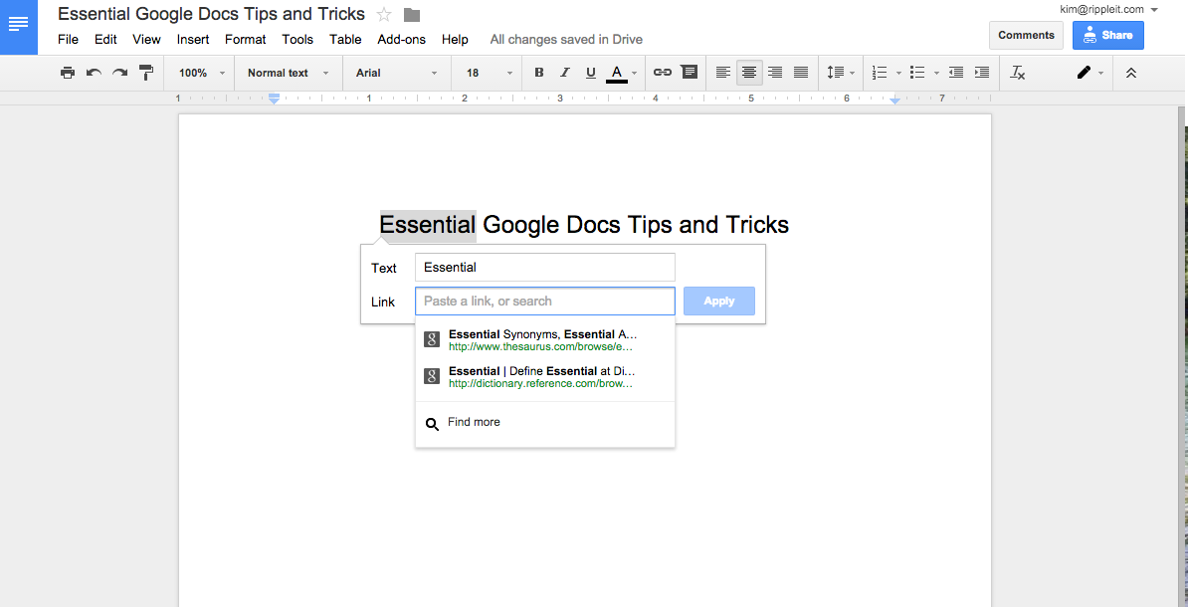Viewport: 1188px width, 607px height.
Task: Align text right
Action: [775, 73]
